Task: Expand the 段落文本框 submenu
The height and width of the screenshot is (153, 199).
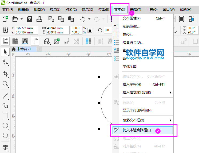Action: tap(146, 120)
